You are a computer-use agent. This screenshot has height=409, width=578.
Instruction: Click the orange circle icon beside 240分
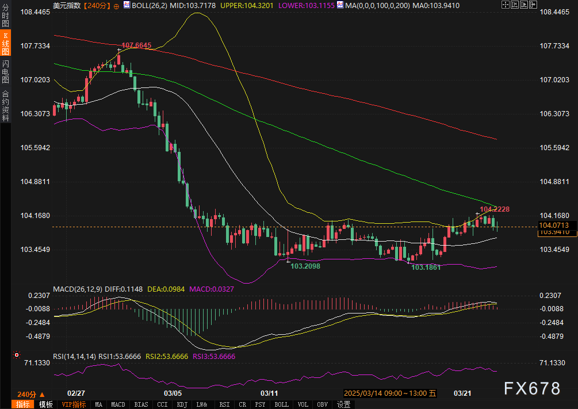point(117,5)
